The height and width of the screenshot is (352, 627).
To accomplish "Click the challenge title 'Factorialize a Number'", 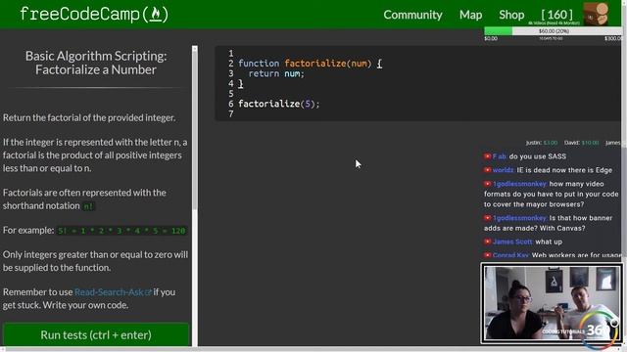I will (96, 69).
